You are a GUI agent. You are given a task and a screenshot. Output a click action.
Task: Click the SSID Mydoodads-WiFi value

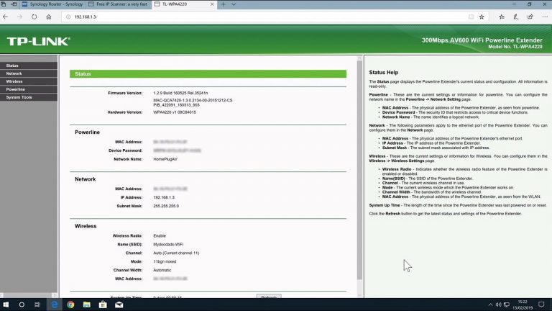(x=168, y=244)
